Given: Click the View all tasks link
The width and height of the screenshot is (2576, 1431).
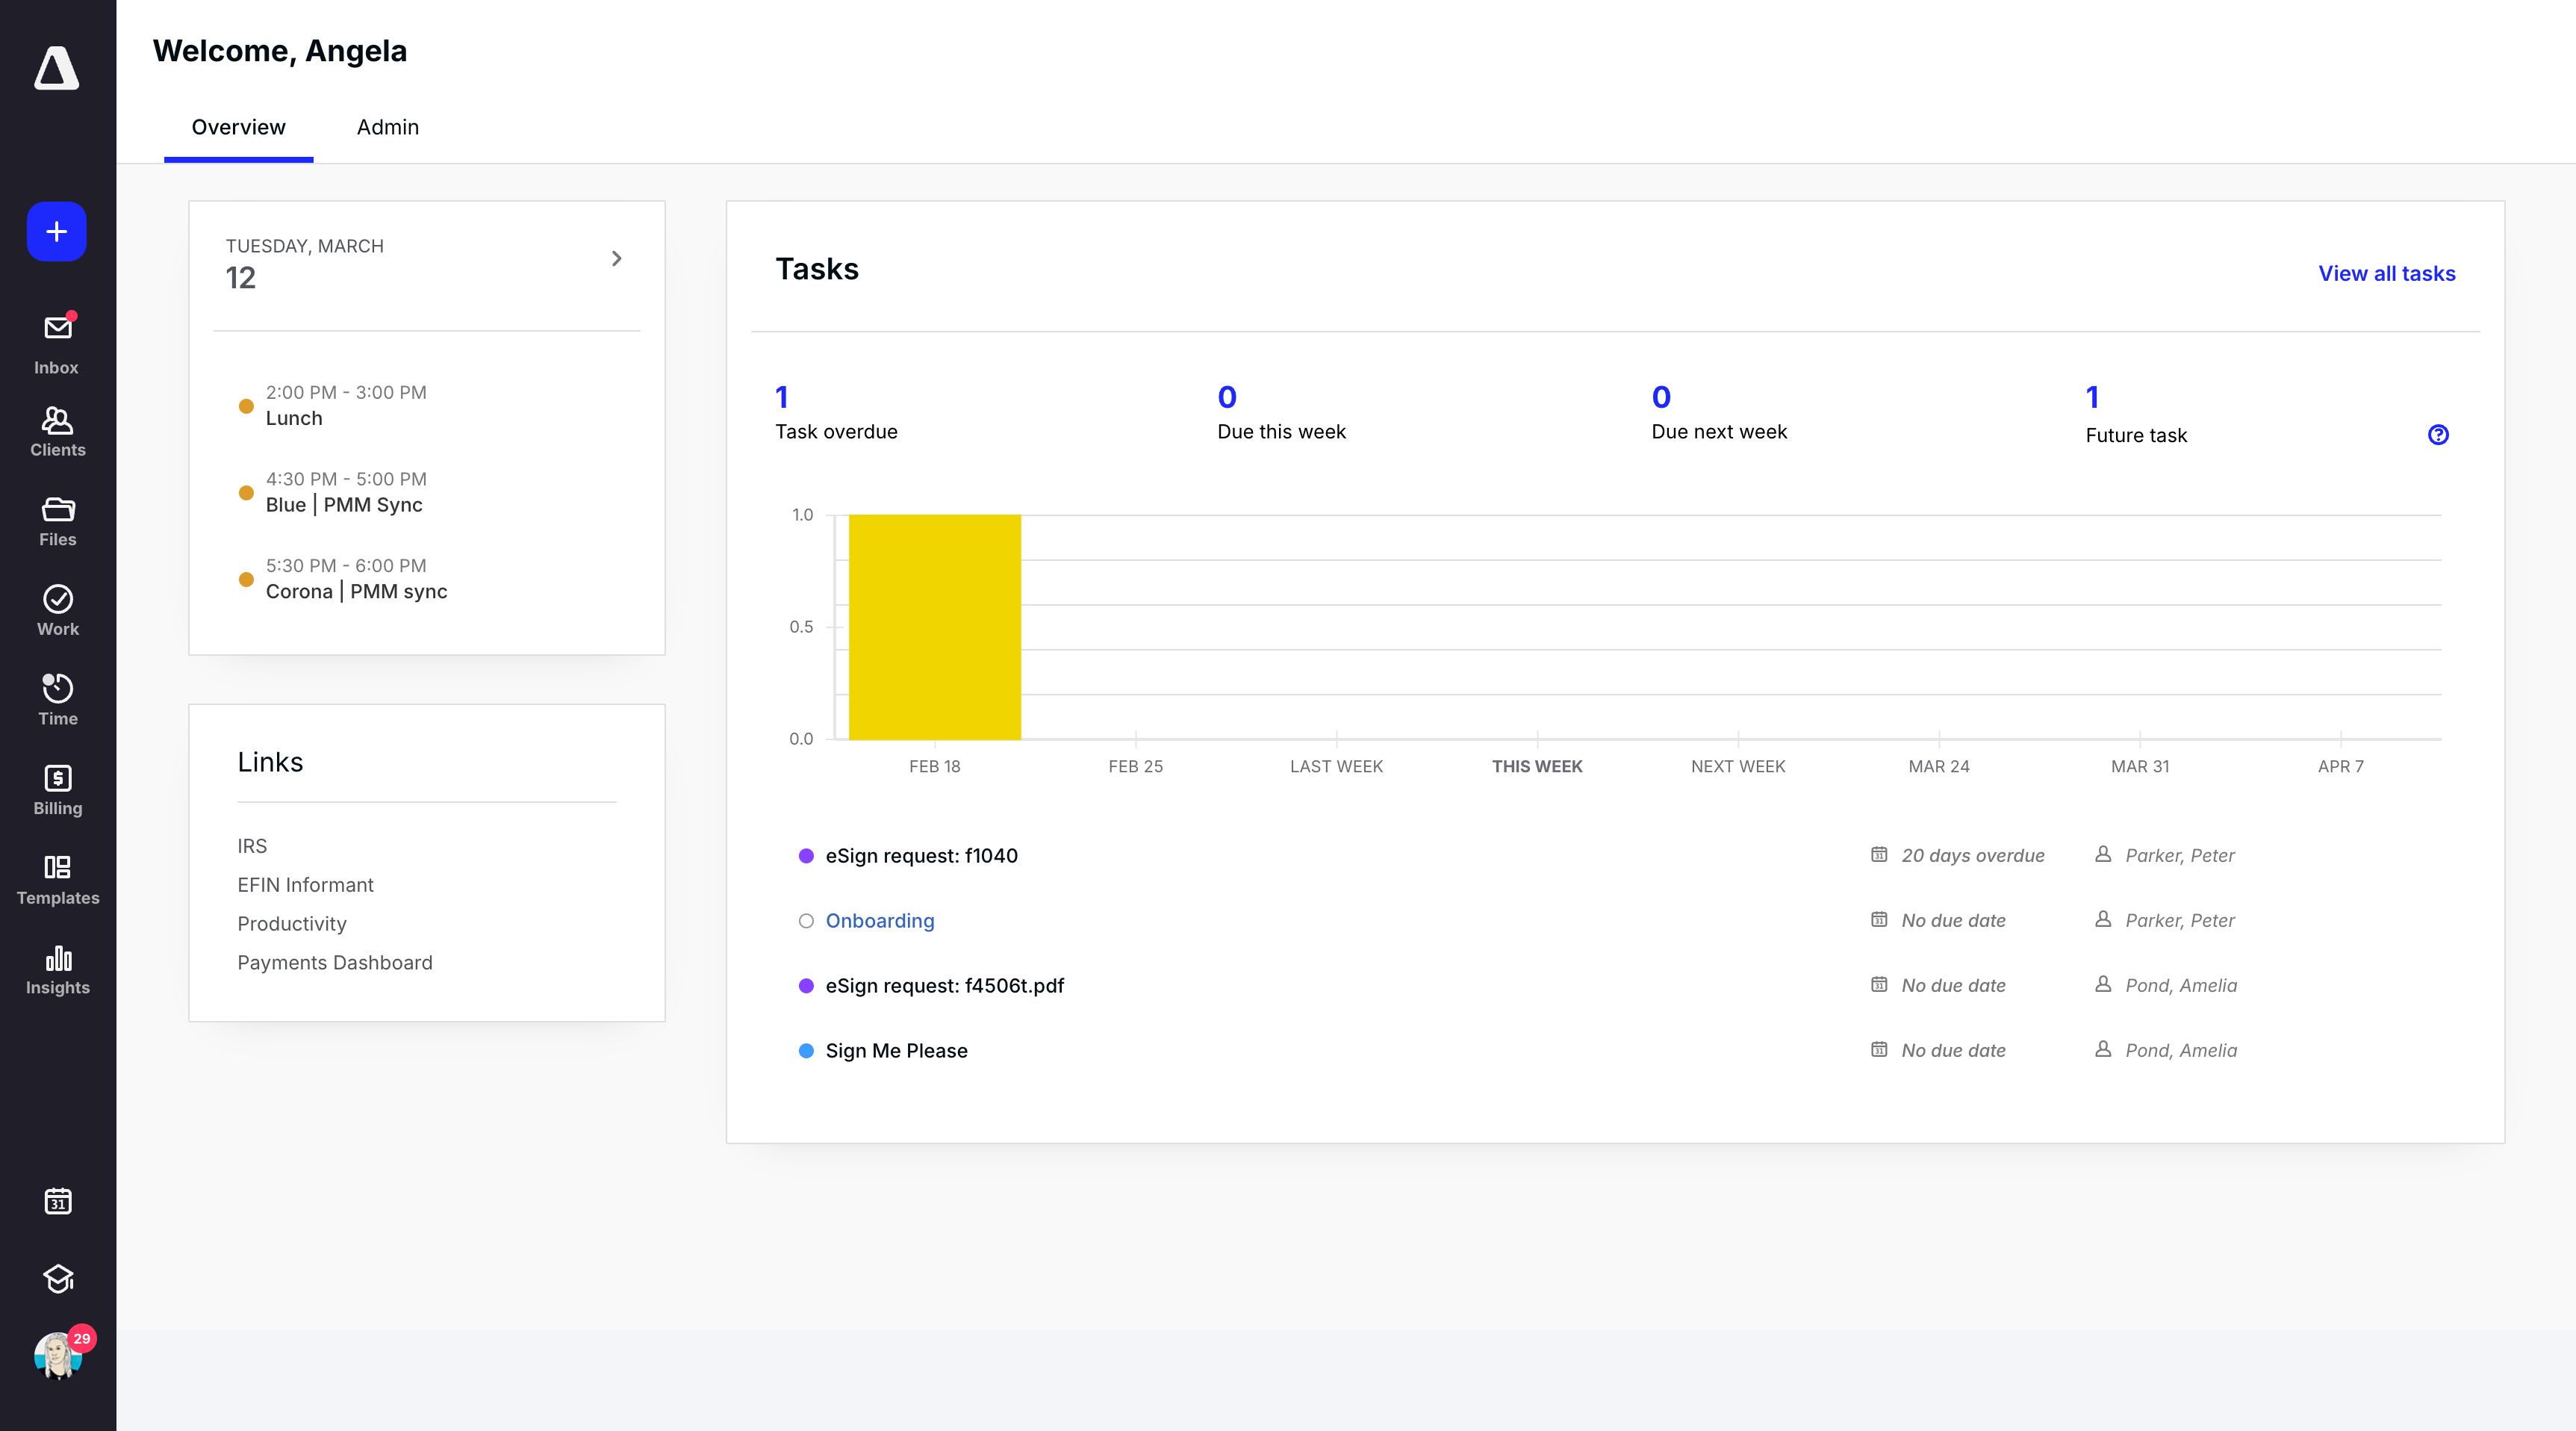Looking at the screenshot, I should 2386,274.
